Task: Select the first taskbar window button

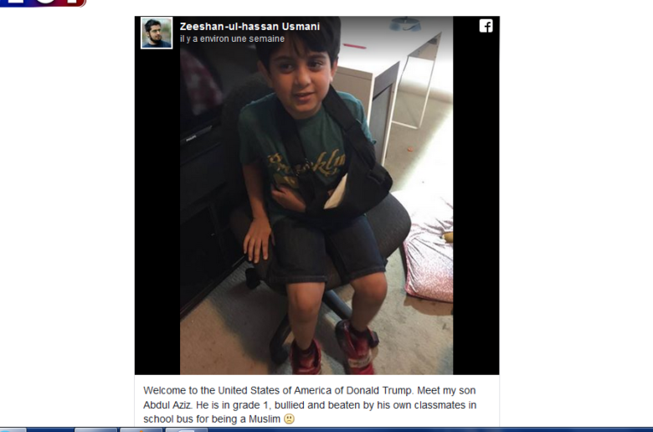Action: pos(95,429)
